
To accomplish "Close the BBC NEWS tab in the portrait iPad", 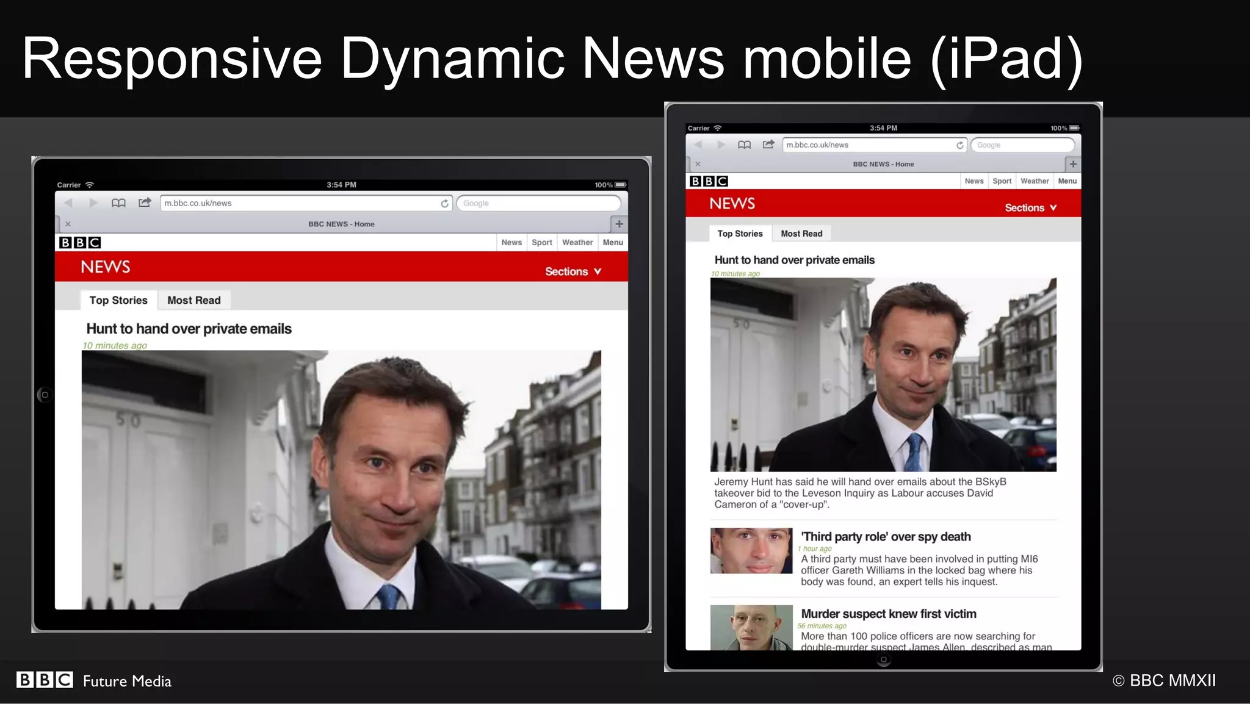I will coord(698,164).
